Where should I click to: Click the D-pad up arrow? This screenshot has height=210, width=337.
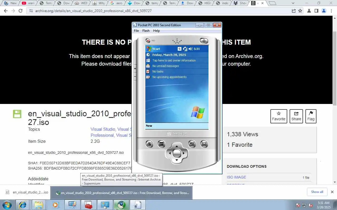click(x=177, y=146)
